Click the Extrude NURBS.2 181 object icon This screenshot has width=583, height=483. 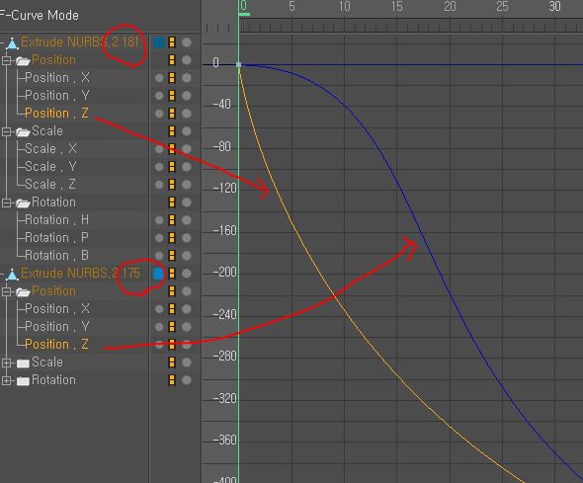click(12, 43)
